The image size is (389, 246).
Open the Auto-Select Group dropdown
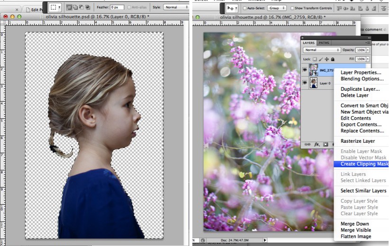click(277, 8)
